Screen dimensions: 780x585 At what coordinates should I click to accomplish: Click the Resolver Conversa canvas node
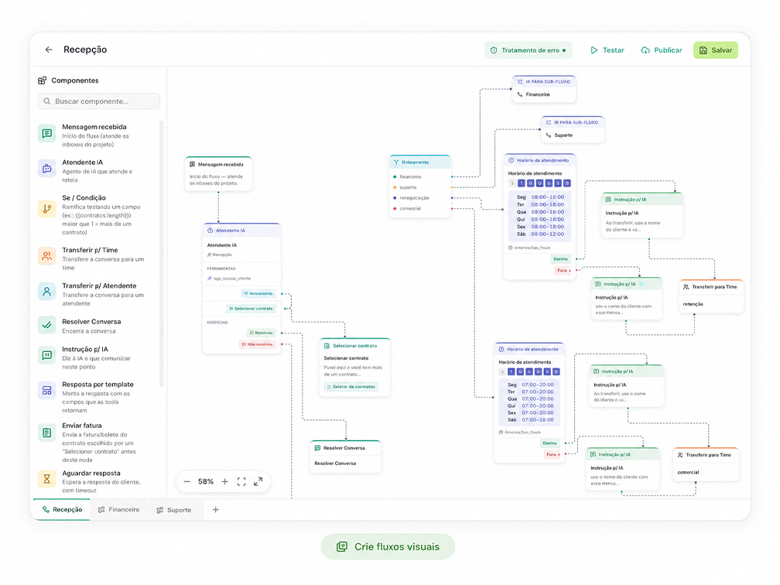[x=345, y=456]
